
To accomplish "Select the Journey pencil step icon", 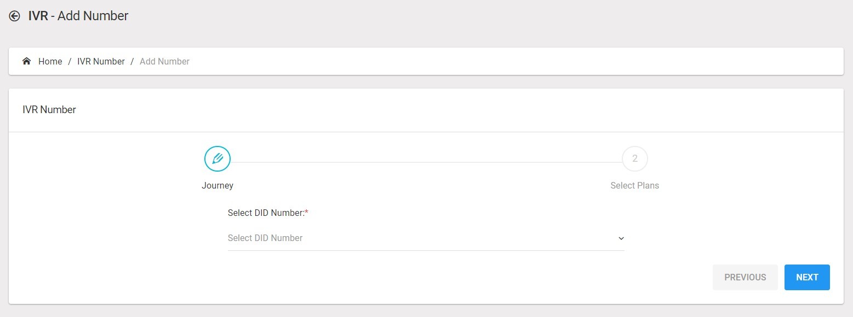I will pyautogui.click(x=217, y=159).
